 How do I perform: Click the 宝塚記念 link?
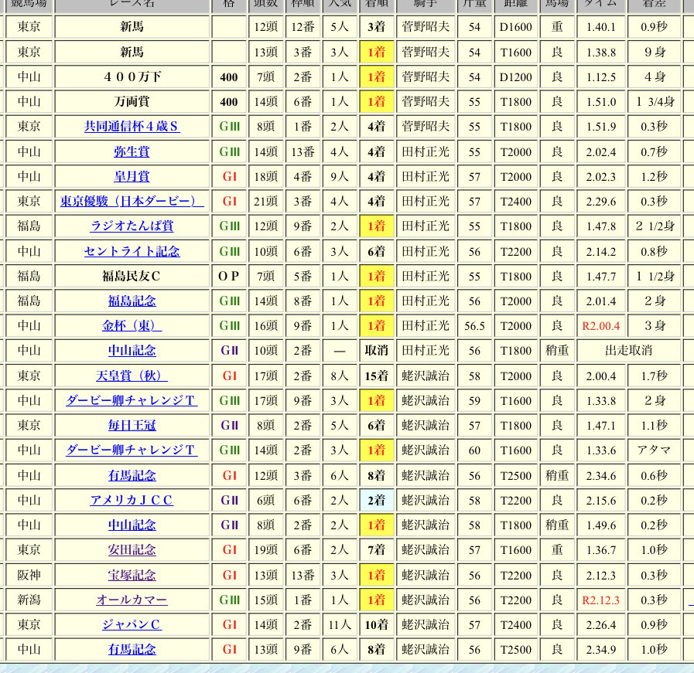132,576
